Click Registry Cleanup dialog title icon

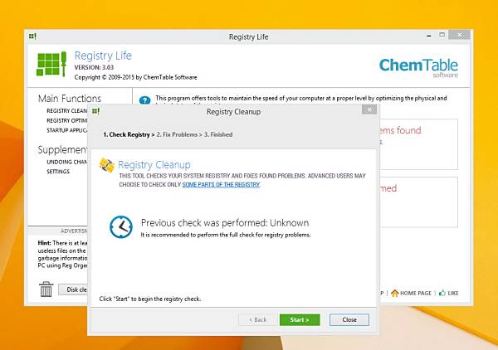(x=95, y=111)
